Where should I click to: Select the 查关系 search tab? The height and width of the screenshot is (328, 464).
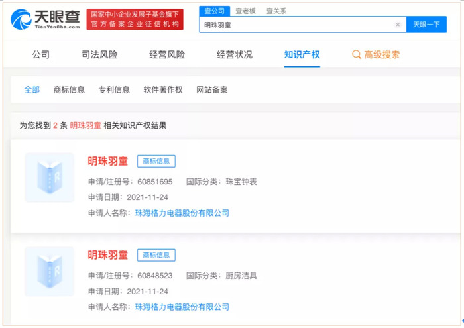pos(276,11)
